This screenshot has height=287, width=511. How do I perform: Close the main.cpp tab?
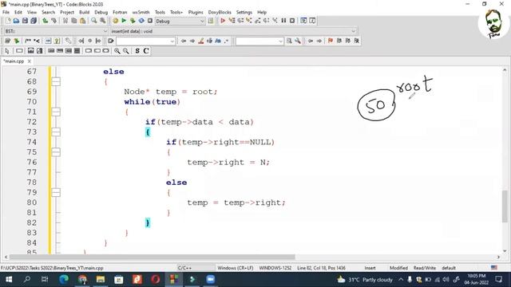pos(30,61)
